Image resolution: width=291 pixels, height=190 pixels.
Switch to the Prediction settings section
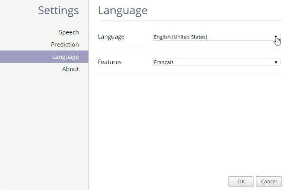click(x=65, y=45)
